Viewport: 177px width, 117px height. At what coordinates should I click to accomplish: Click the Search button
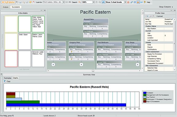pyautogui.click(x=75, y=2)
